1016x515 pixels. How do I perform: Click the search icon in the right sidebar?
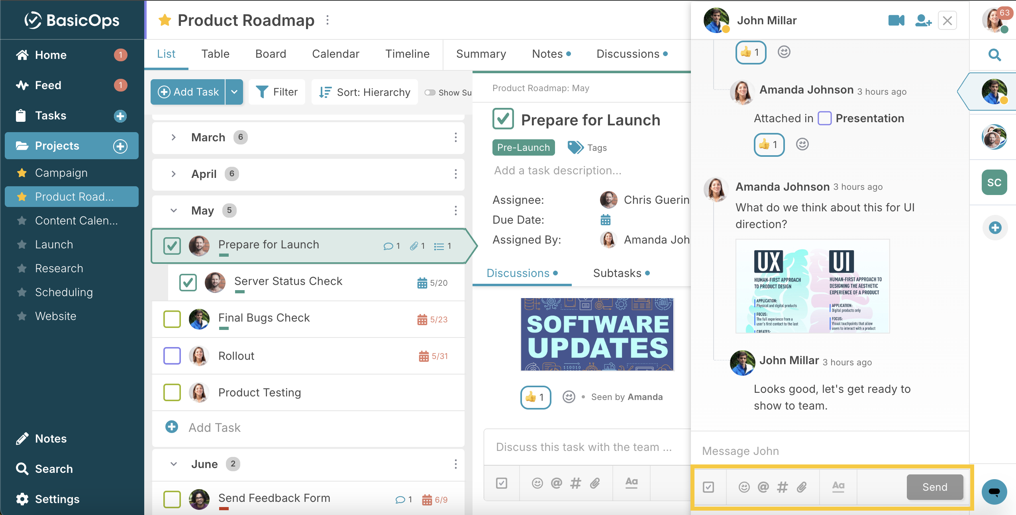pyautogui.click(x=994, y=55)
